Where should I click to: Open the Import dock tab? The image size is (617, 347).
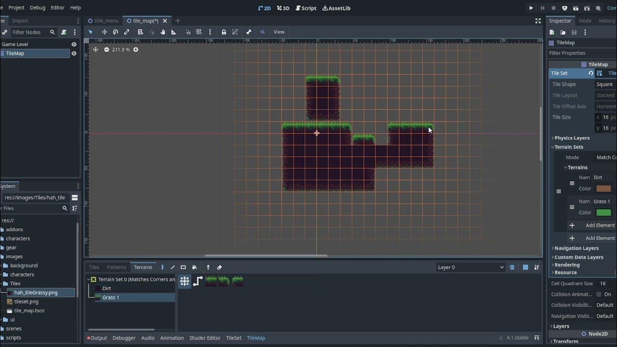(x=20, y=21)
